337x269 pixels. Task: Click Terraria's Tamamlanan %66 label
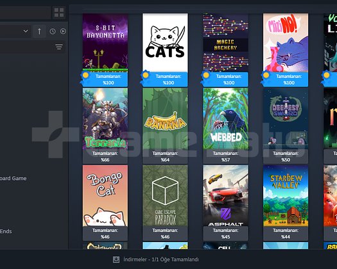coord(105,156)
